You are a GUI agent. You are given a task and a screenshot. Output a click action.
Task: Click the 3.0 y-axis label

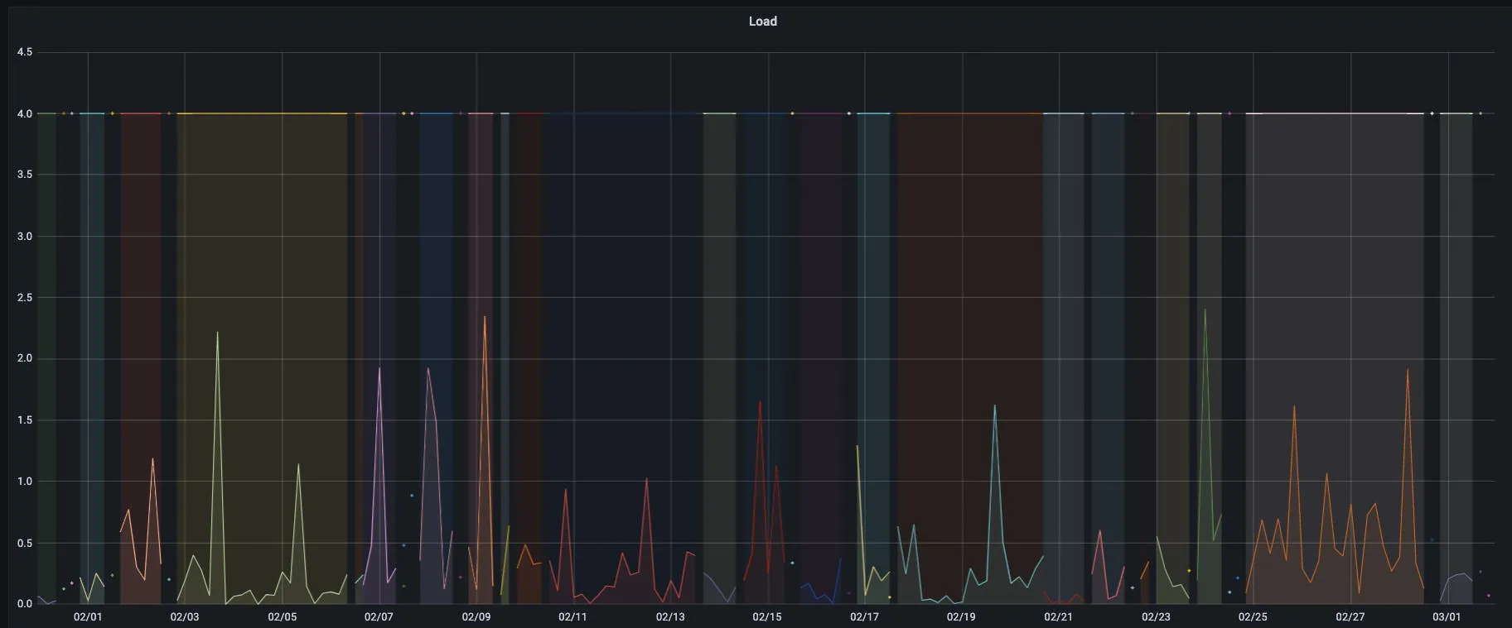[x=25, y=237]
